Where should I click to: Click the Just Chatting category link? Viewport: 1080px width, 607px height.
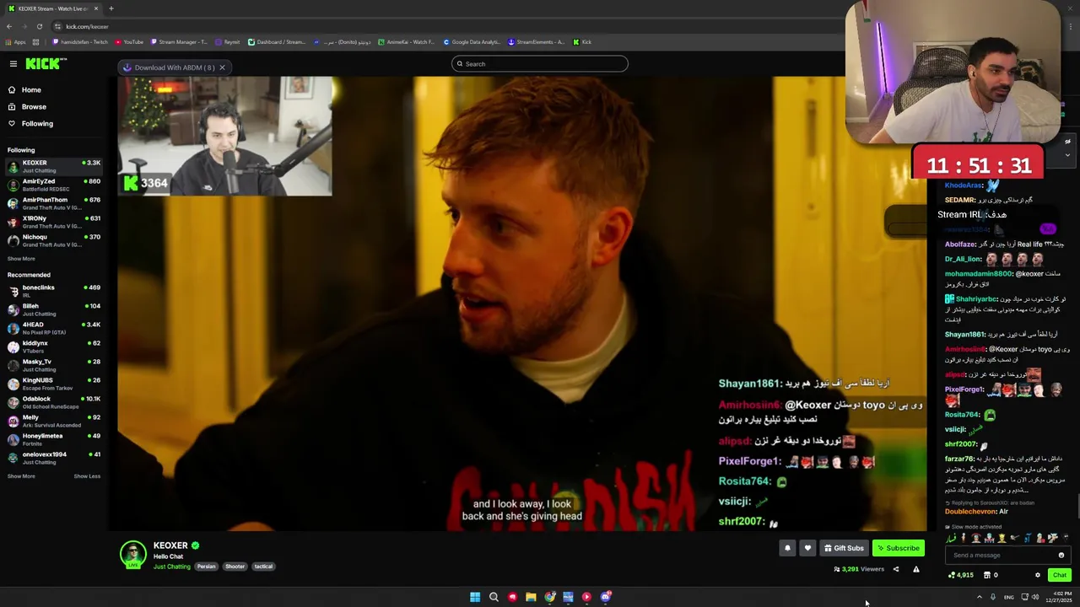[x=172, y=567]
